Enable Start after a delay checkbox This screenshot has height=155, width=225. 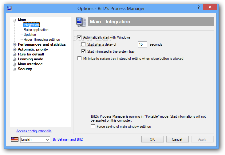pos(84,44)
